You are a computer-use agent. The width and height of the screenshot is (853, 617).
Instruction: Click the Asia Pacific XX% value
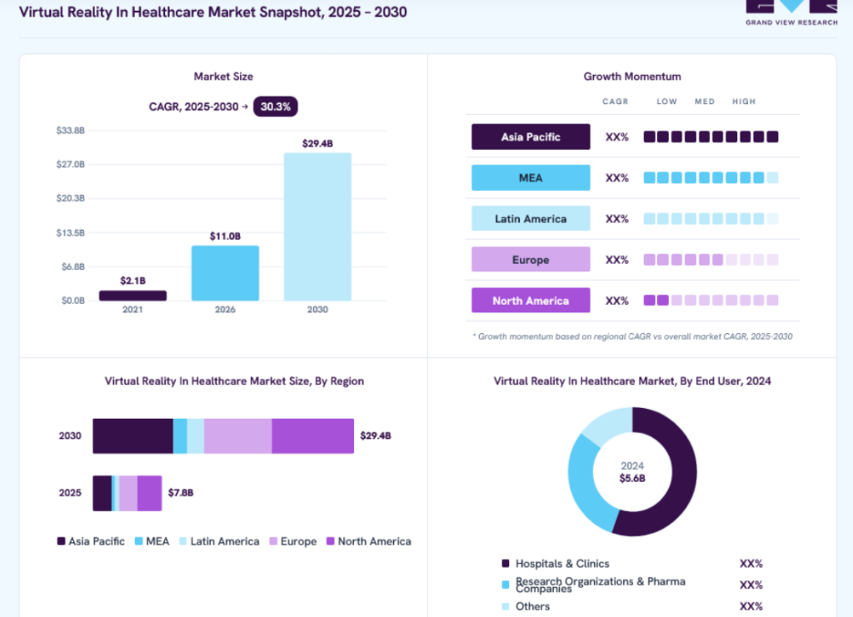point(617,137)
